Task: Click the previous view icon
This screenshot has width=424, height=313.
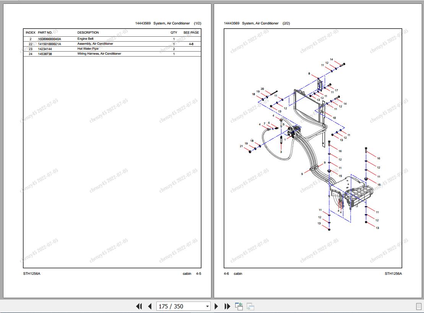Action: (x=239, y=306)
